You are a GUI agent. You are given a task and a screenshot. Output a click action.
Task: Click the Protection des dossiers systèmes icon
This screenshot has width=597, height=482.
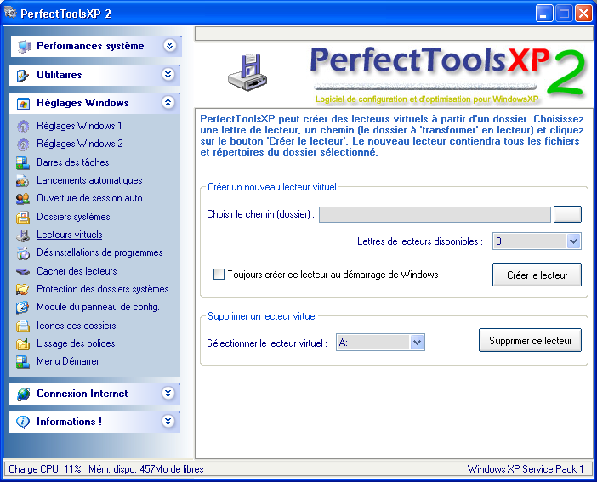(23, 289)
